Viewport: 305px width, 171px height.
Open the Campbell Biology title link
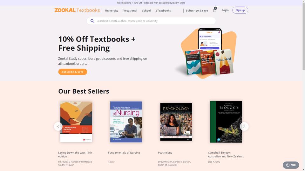pyautogui.click(x=226, y=155)
